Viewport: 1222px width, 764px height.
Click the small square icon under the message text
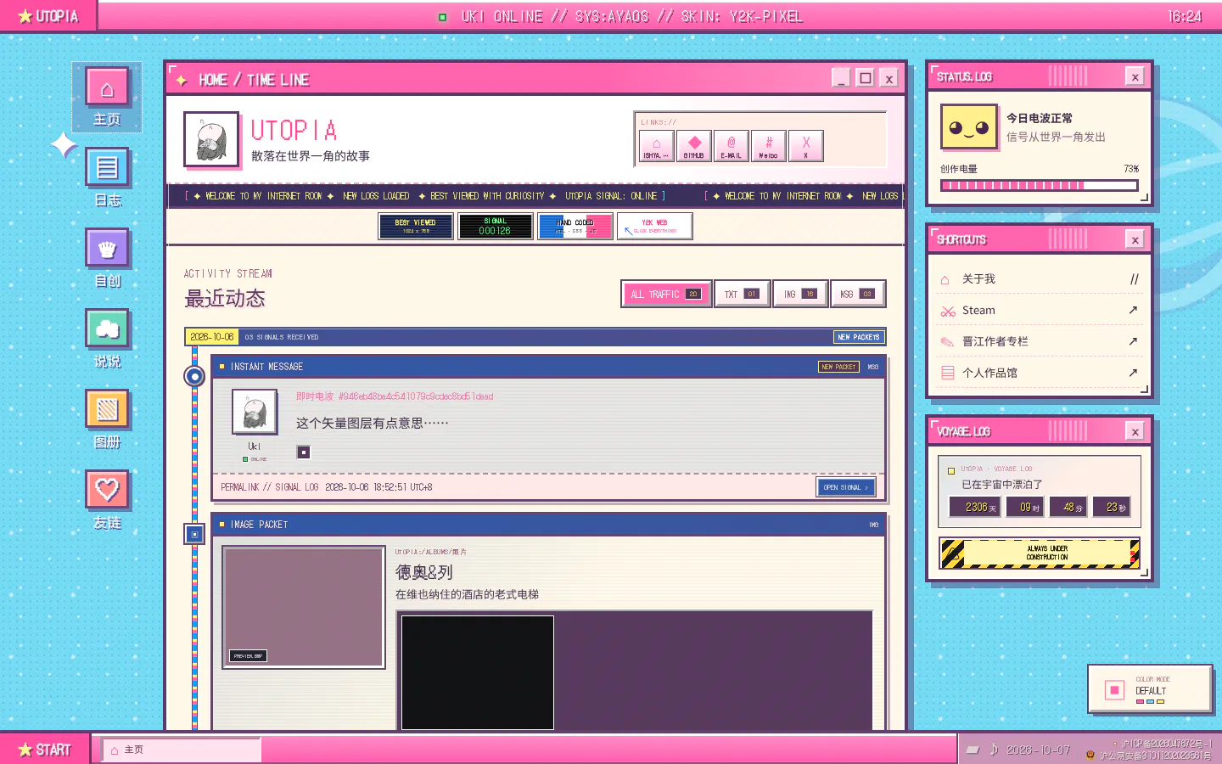click(303, 452)
